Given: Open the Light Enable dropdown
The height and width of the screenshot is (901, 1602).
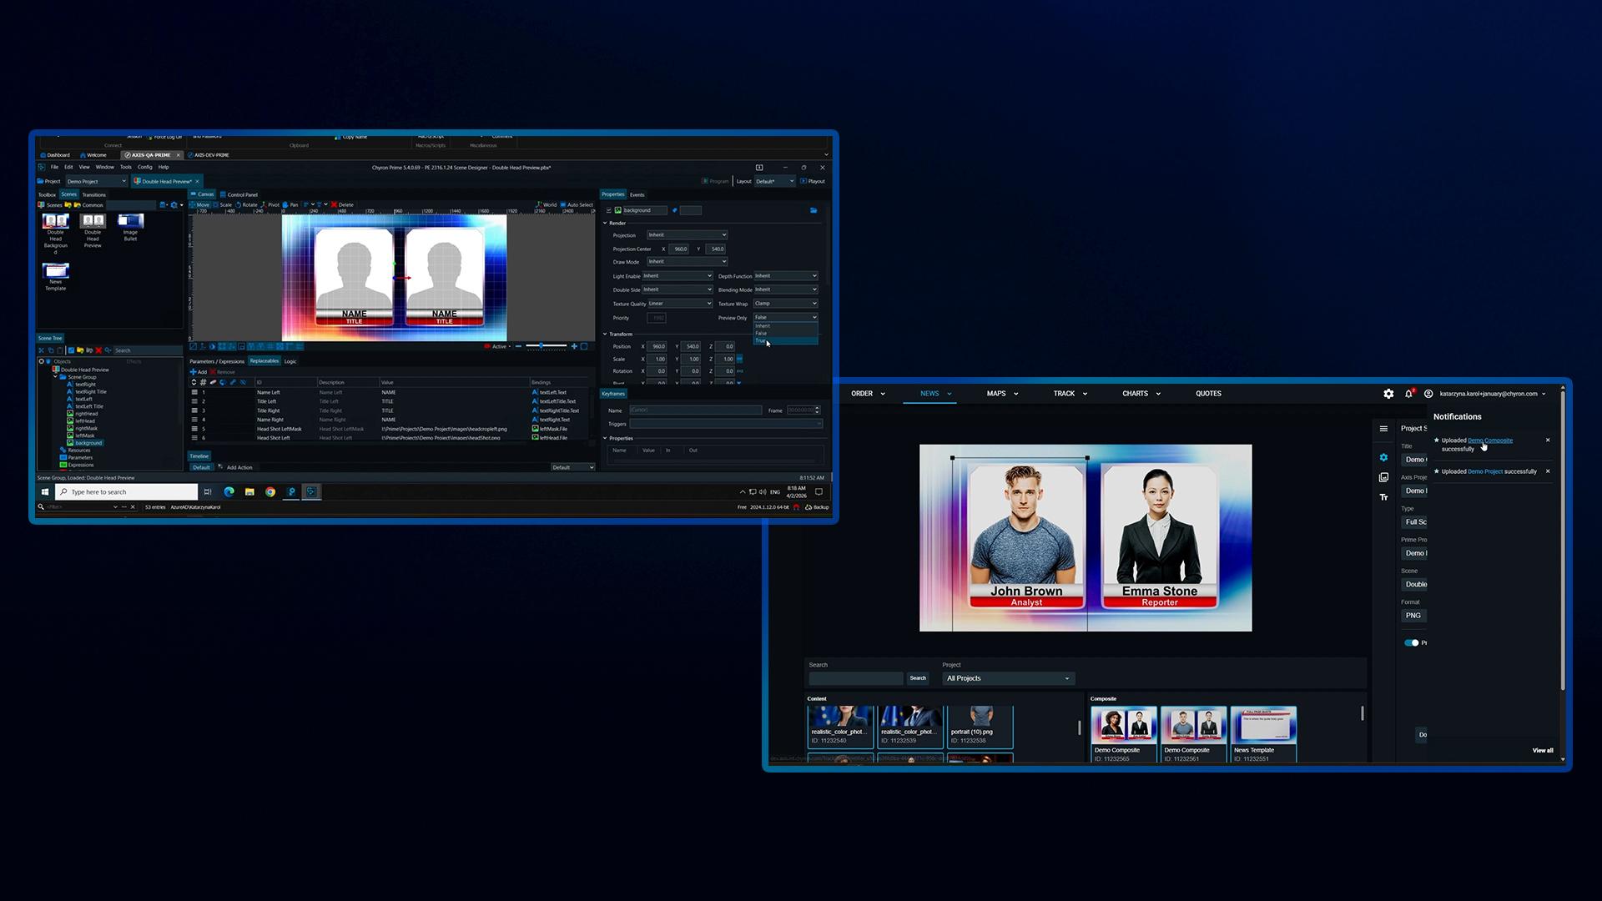Looking at the screenshot, I should pyautogui.click(x=677, y=276).
